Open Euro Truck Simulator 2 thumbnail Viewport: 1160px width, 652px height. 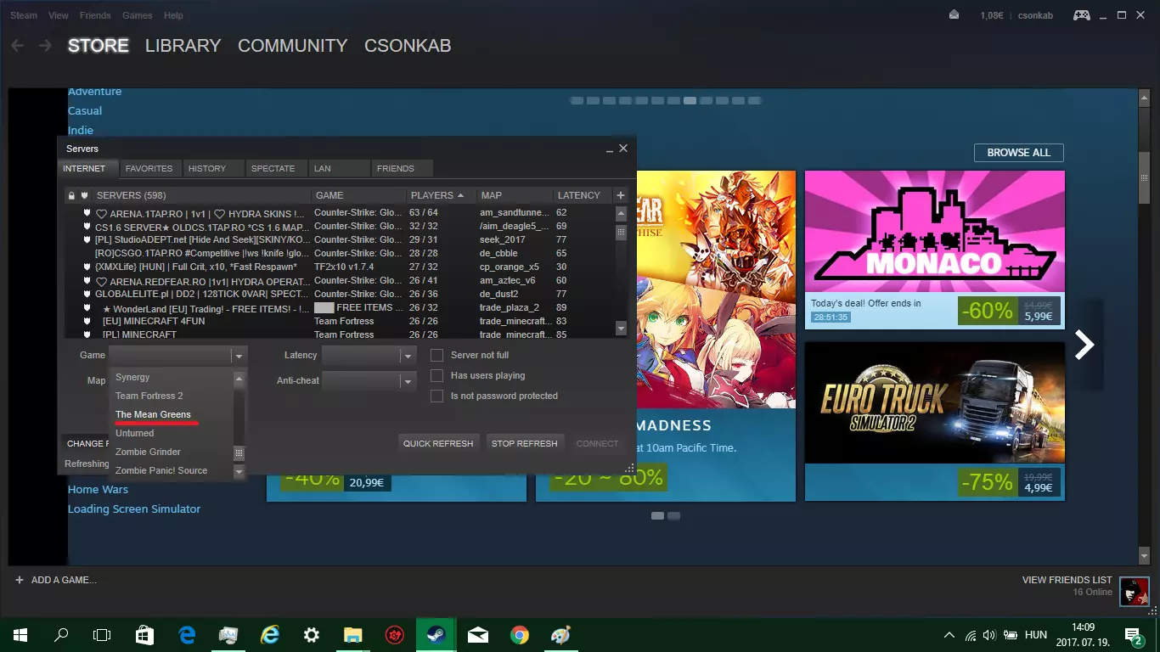[934, 402]
